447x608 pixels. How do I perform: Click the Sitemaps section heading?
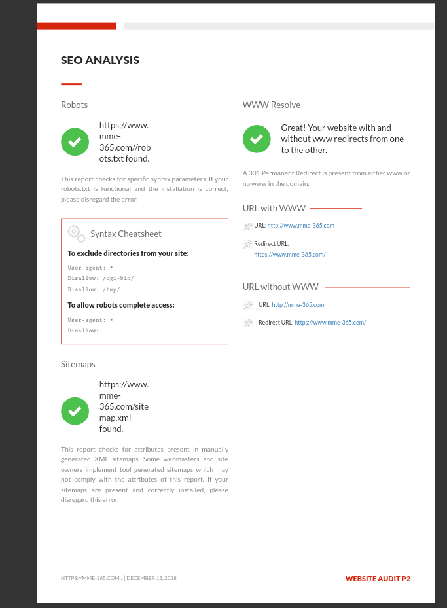[x=78, y=364]
